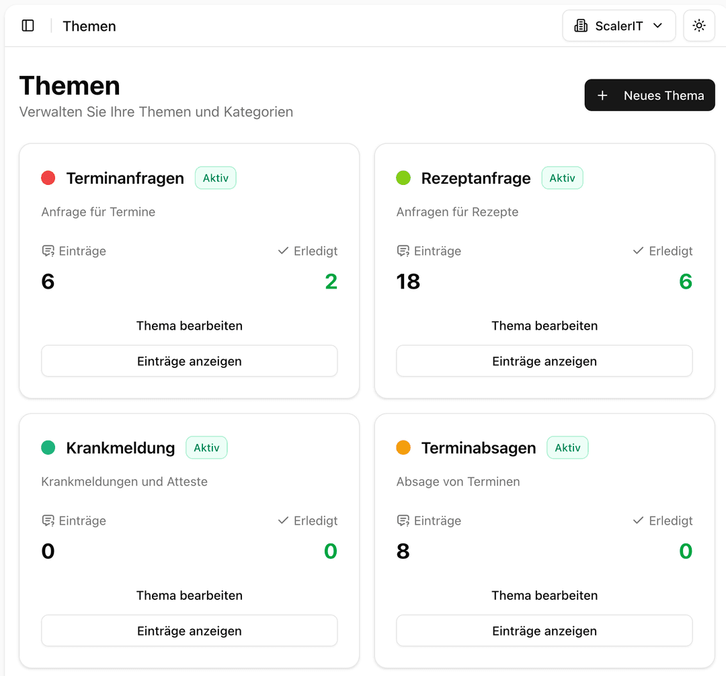Click the sidebar collapse icon top left
Viewport: 726px width, 676px height.
point(28,25)
